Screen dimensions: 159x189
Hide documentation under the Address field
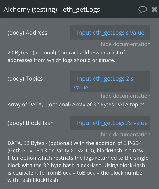(x=125, y=44)
